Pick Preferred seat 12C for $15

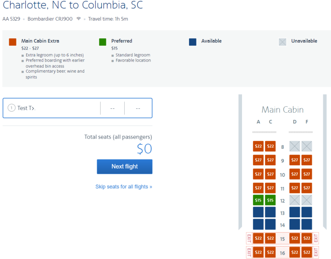[x=270, y=200]
